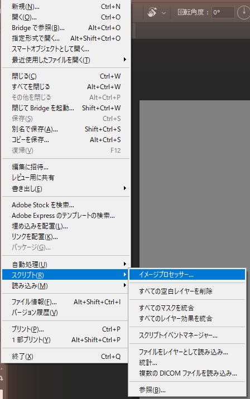Open ファイル情報(F)...
This screenshot has height=399, width=250.
66,302
